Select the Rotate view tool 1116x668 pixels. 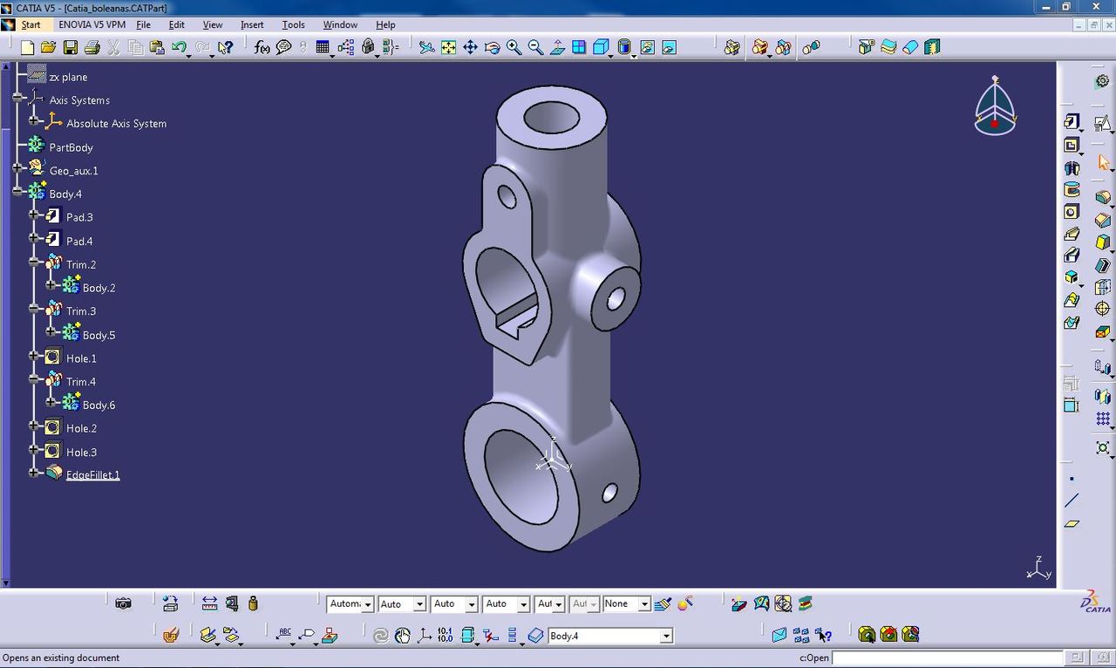(492, 47)
